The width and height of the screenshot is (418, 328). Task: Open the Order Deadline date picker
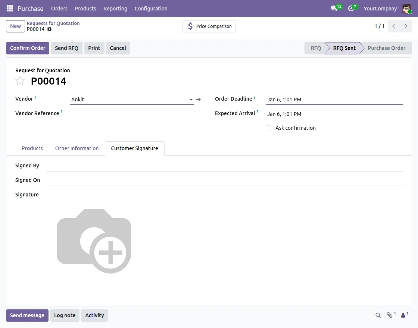[334, 100]
